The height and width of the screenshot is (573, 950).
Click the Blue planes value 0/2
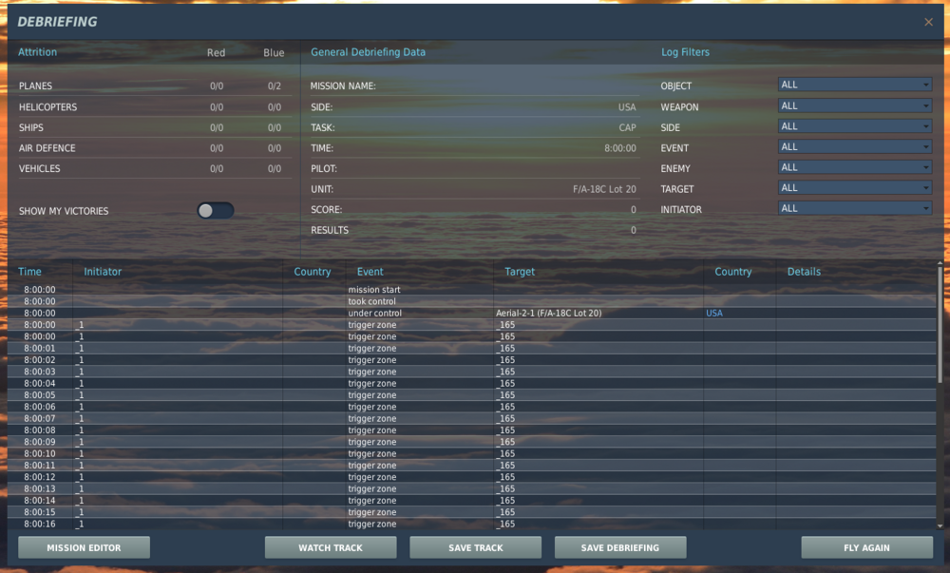point(275,86)
